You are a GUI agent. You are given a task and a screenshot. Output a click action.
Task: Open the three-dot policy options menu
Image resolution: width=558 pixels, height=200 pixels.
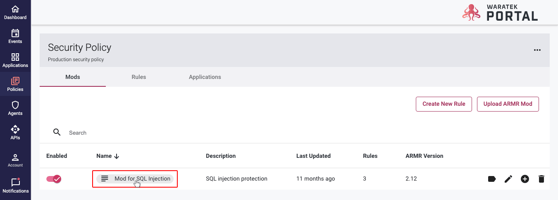(x=537, y=50)
